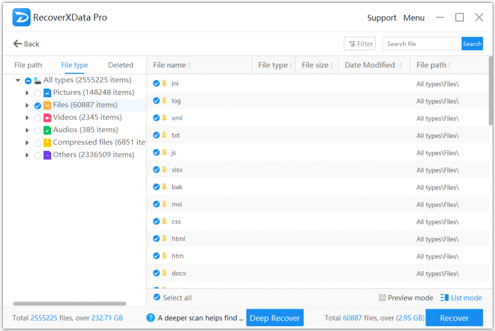Click the Files category icon
495x331 pixels.
(47, 105)
